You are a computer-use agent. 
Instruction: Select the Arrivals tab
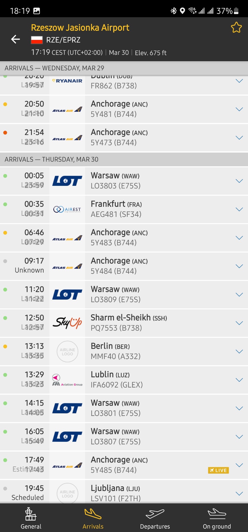[93, 518]
